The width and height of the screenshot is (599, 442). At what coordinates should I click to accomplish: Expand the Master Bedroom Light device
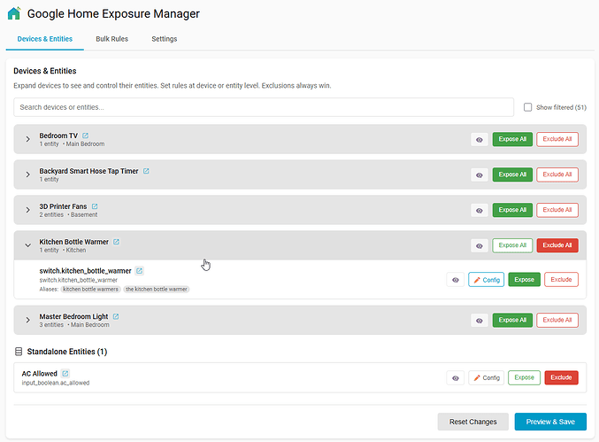27,320
